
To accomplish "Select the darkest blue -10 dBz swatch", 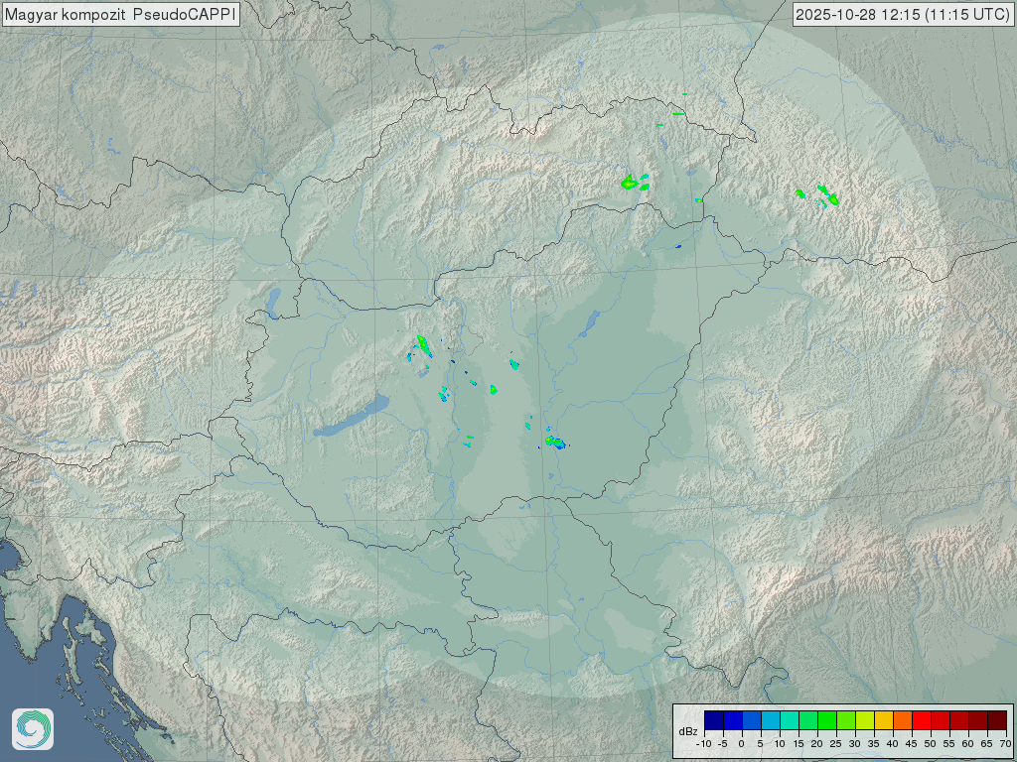I will [x=714, y=720].
